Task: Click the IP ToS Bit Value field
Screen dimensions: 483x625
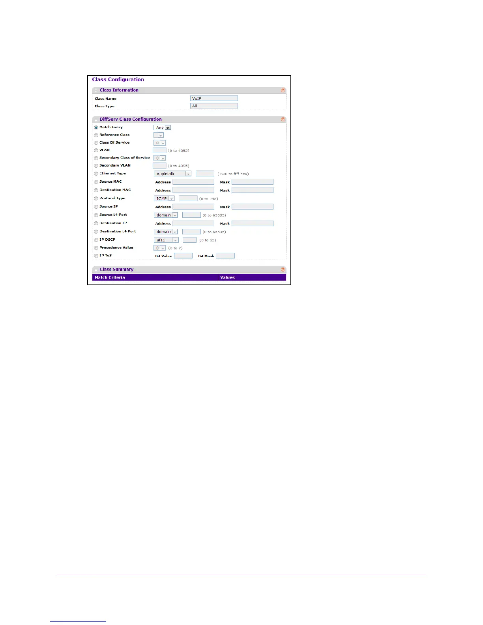Action: point(183,256)
